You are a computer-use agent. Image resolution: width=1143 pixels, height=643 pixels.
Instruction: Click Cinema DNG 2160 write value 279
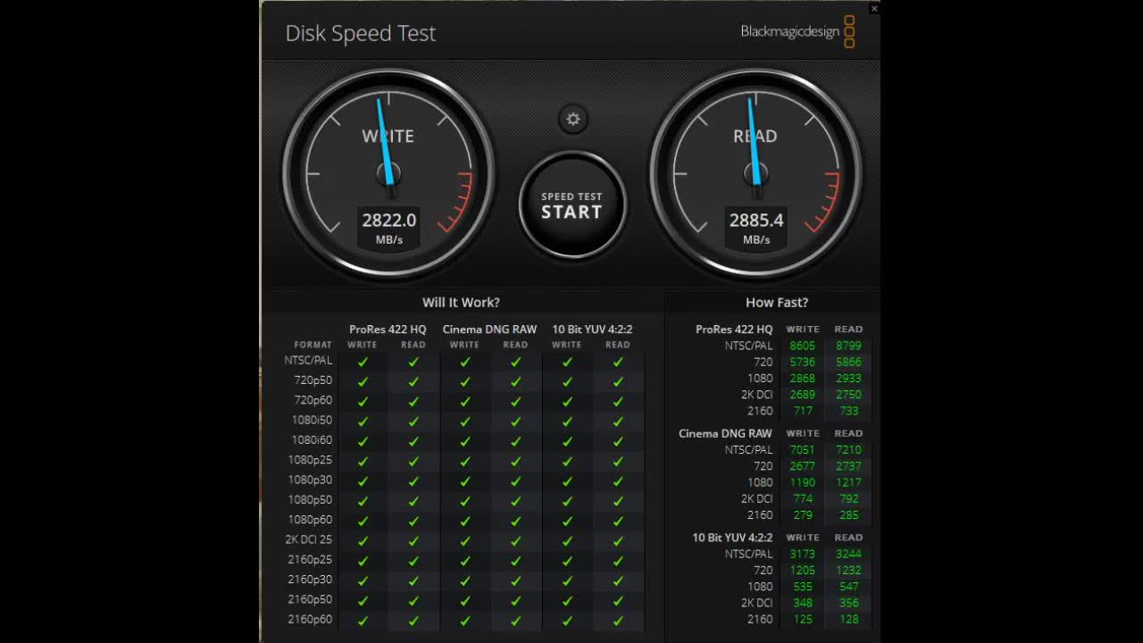pyautogui.click(x=802, y=514)
